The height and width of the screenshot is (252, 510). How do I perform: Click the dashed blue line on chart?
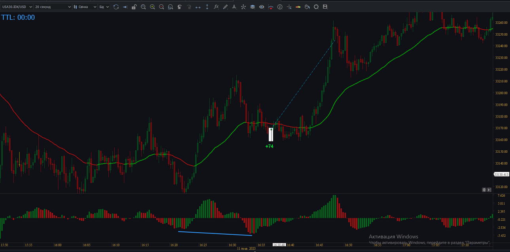tap(304, 83)
